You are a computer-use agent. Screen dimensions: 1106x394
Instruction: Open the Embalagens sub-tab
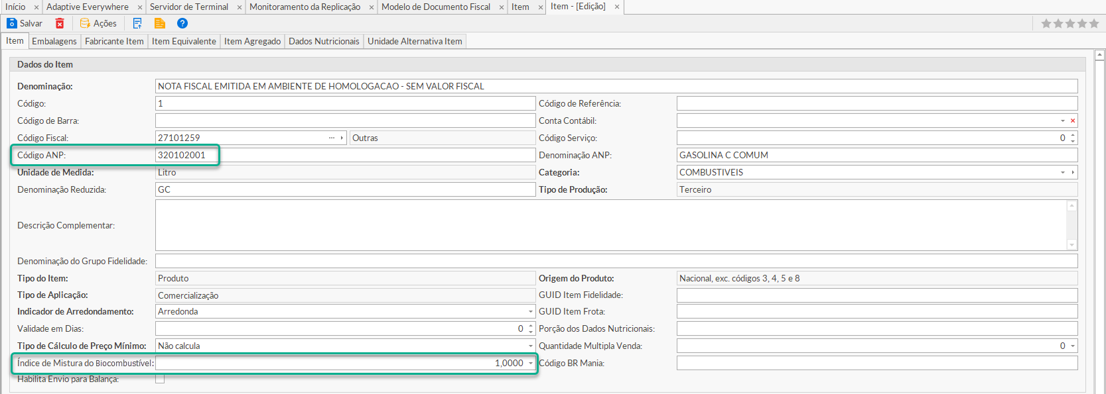(54, 41)
